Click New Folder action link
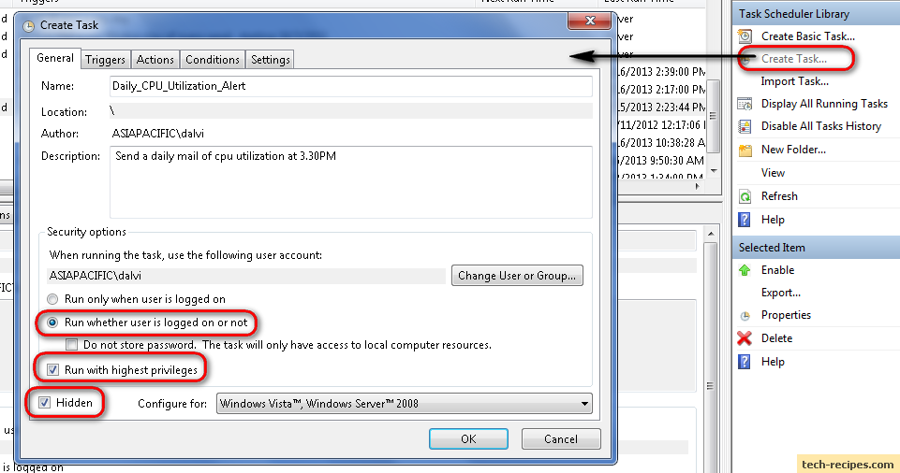Viewport: 900px width, 473px height. [x=793, y=150]
